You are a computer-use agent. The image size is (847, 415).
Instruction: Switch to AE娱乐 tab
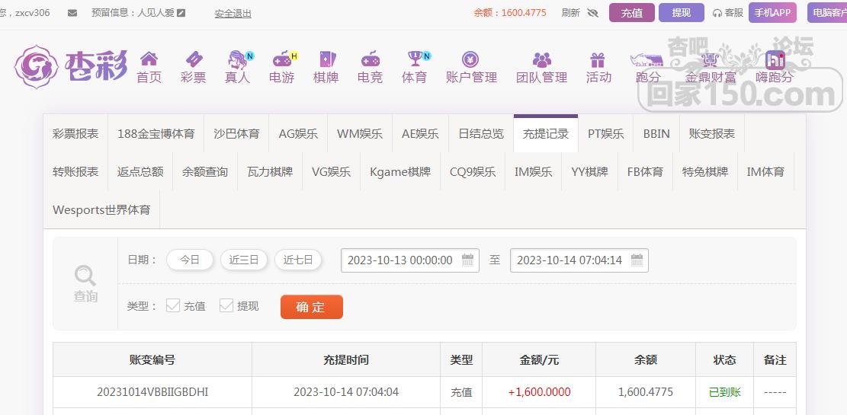click(x=420, y=134)
